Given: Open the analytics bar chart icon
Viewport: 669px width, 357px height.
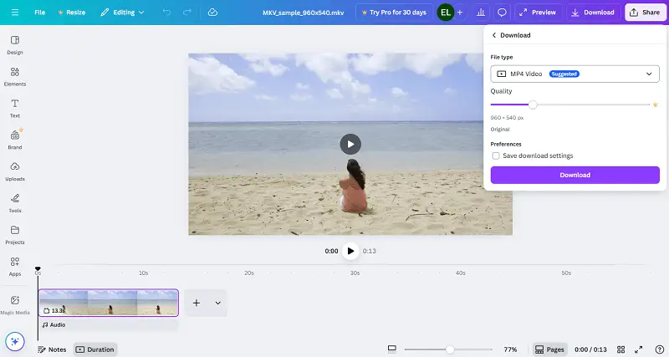Looking at the screenshot, I should coord(481,13).
